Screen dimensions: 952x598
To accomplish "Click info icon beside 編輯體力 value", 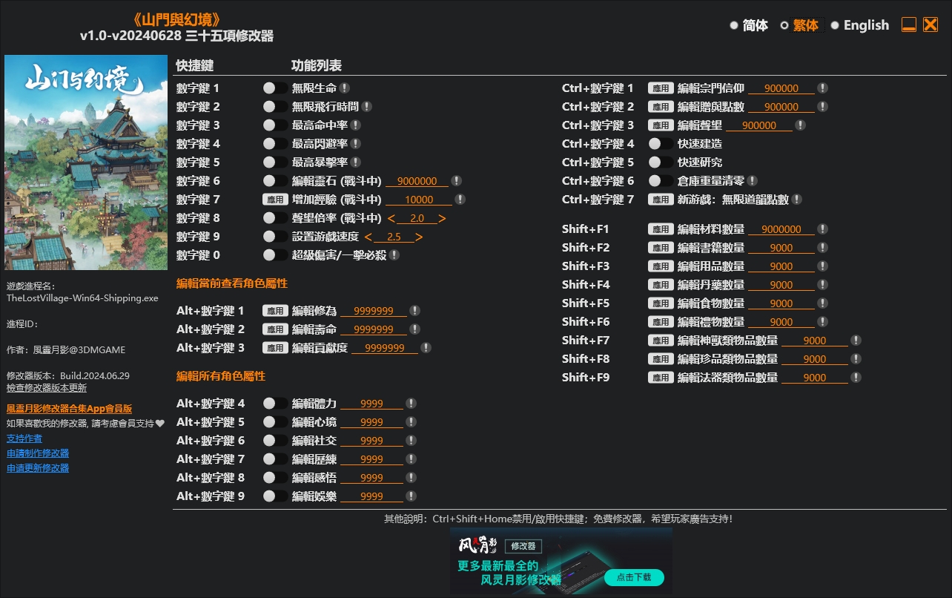I will pyautogui.click(x=411, y=404).
